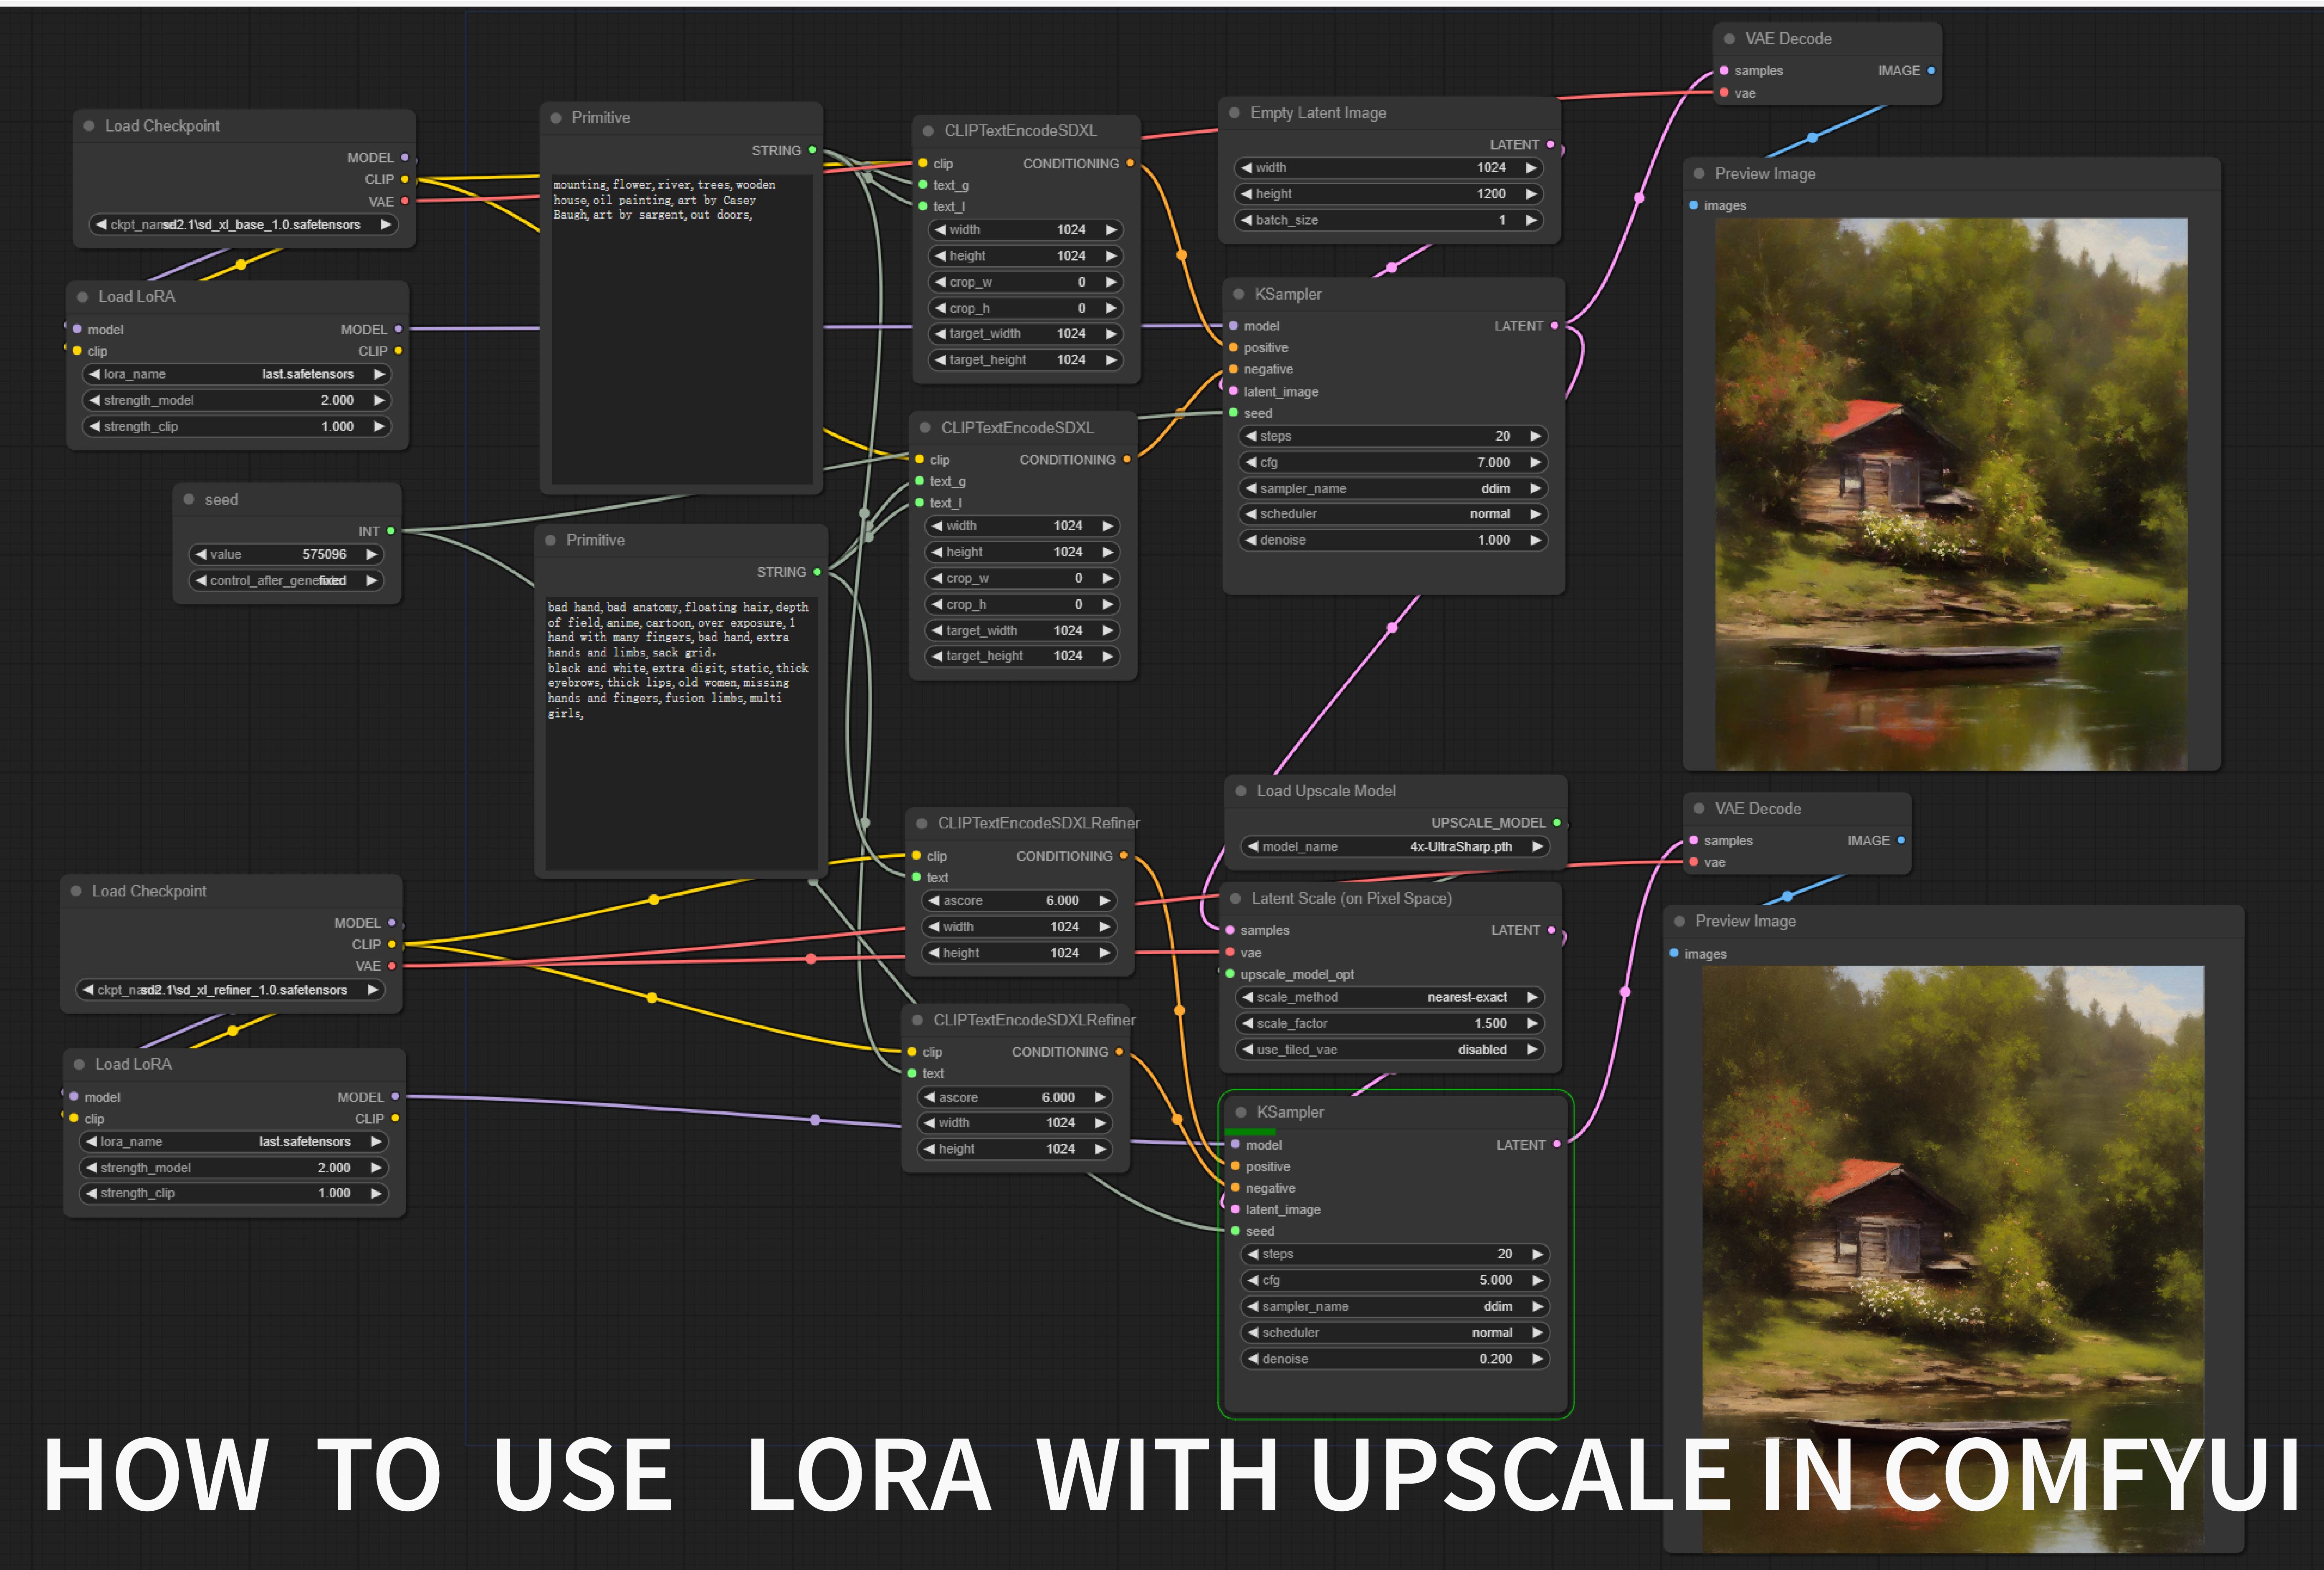
Task: Increase the Empty Latent Image width with its right arrow
Action: pyautogui.click(x=1531, y=168)
